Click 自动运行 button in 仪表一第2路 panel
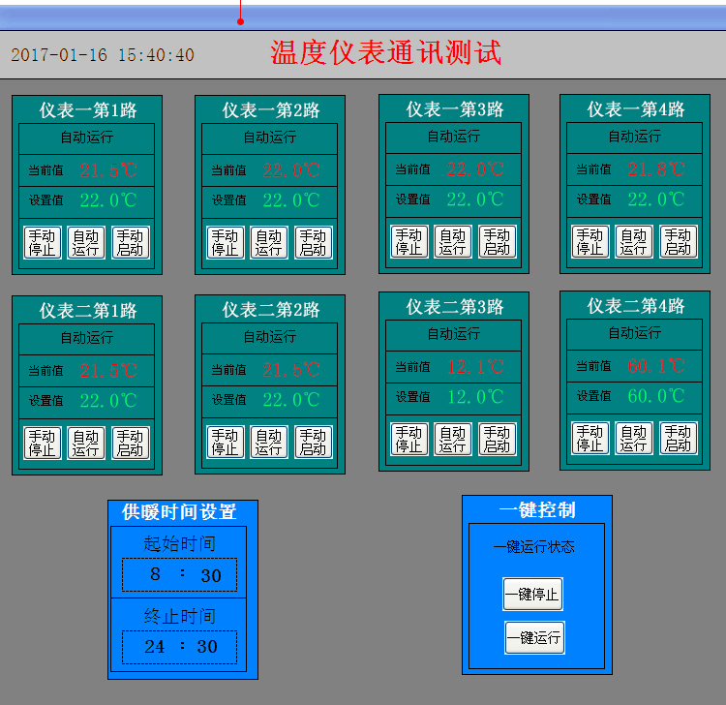 click(269, 243)
